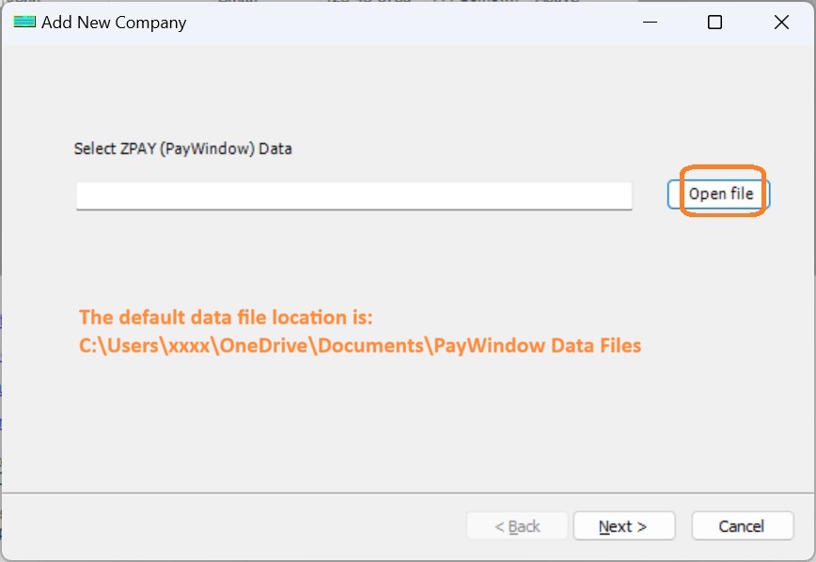816x562 pixels.
Task: Click the Select ZPAY (PayWindow) Data label
Action: click(x=183, y=148)
